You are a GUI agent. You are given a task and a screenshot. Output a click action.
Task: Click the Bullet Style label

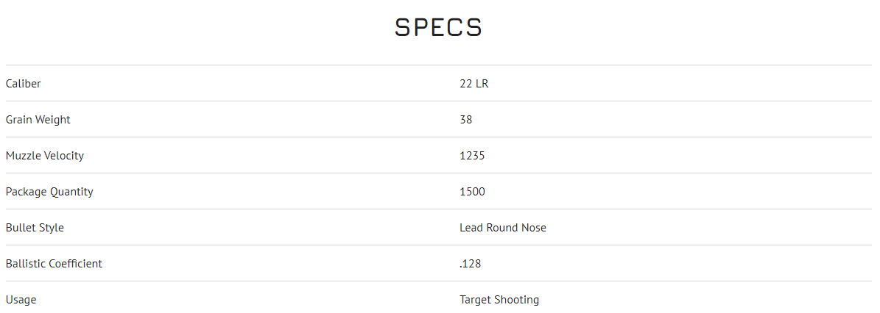click(35, 228)
